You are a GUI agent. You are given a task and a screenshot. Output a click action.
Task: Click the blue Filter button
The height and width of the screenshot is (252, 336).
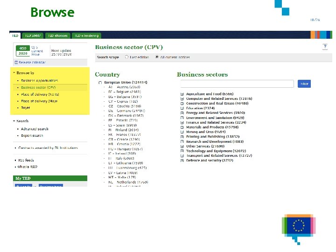304,84
